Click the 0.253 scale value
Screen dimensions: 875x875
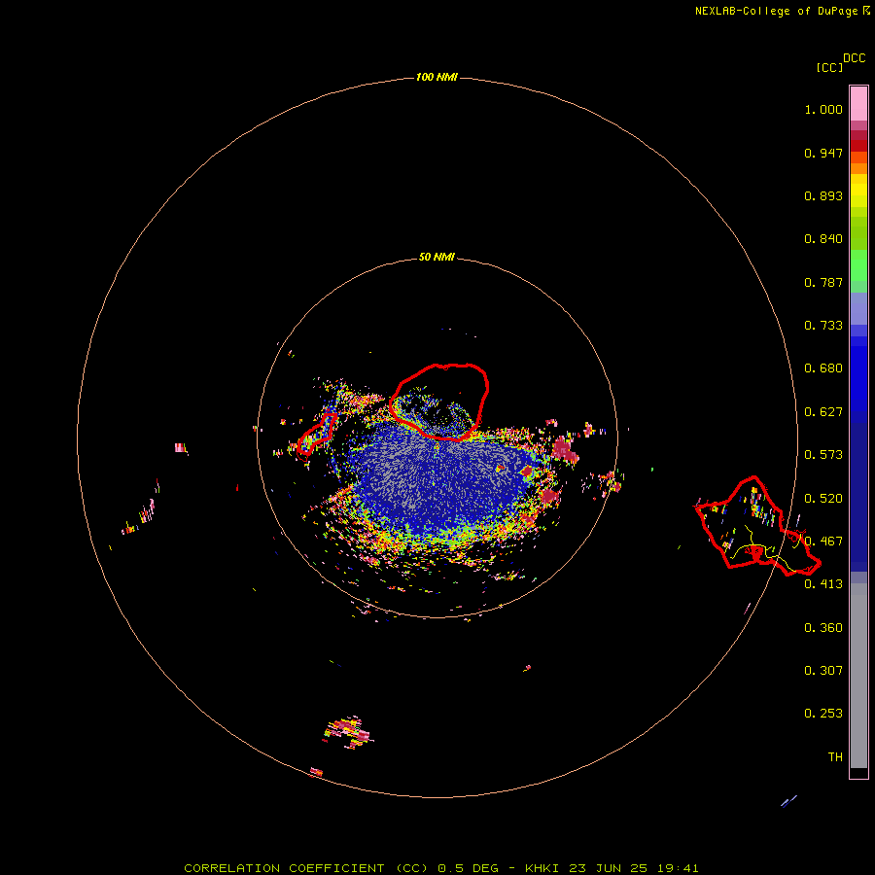pos(823,714)
